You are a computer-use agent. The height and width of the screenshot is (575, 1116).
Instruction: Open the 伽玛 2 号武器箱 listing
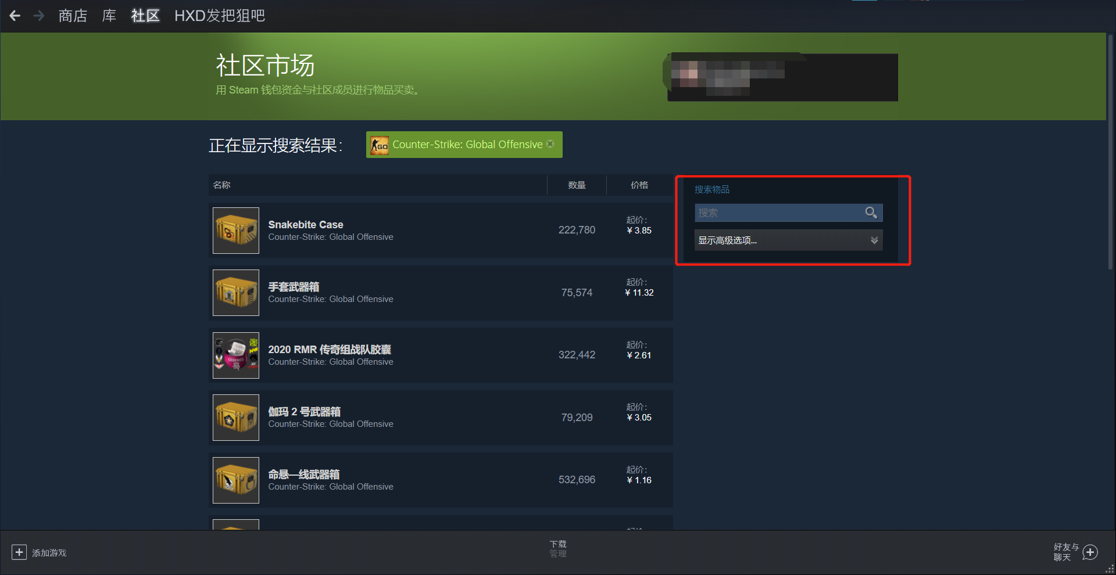click(x=441, y=418)
